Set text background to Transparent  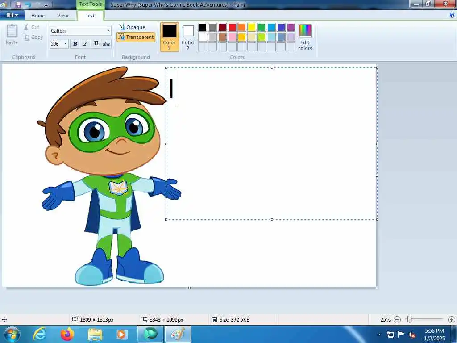tap(136, 37)
